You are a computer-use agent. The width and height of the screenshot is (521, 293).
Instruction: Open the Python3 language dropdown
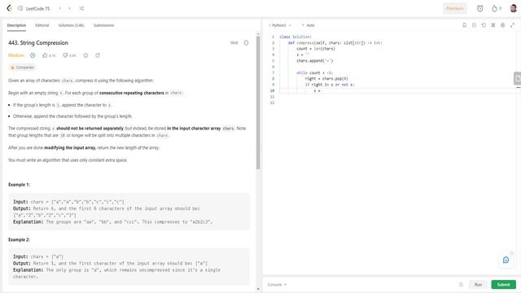pos(280,25)
